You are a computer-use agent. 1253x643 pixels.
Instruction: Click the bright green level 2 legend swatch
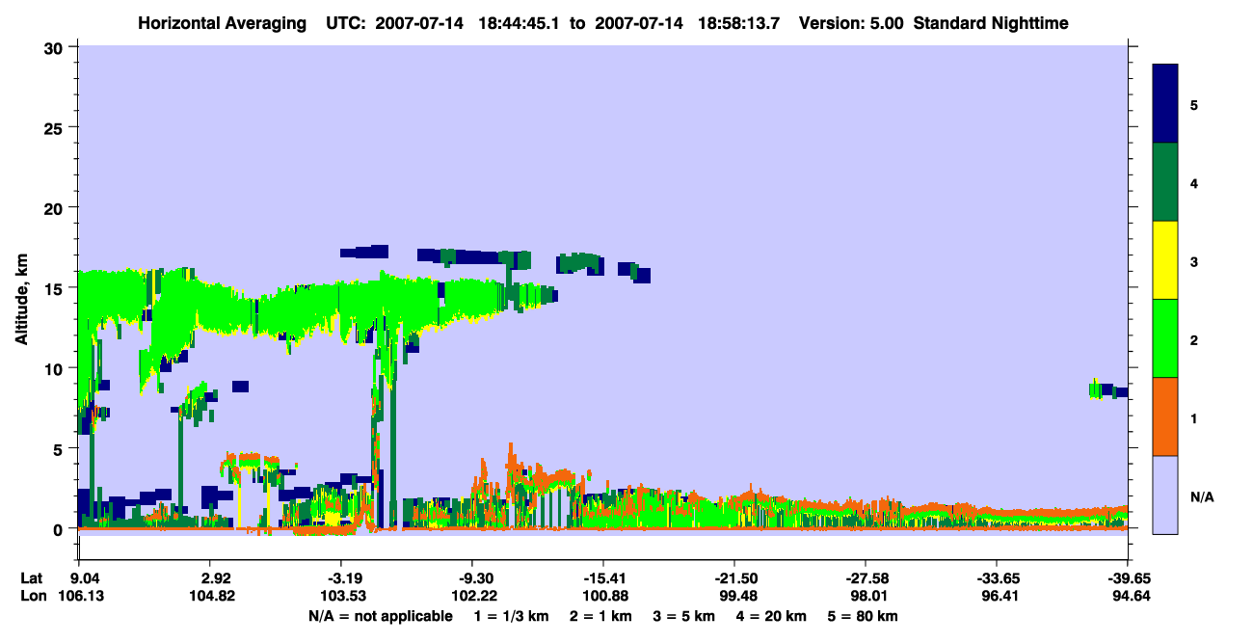[x=1165, y=338]
